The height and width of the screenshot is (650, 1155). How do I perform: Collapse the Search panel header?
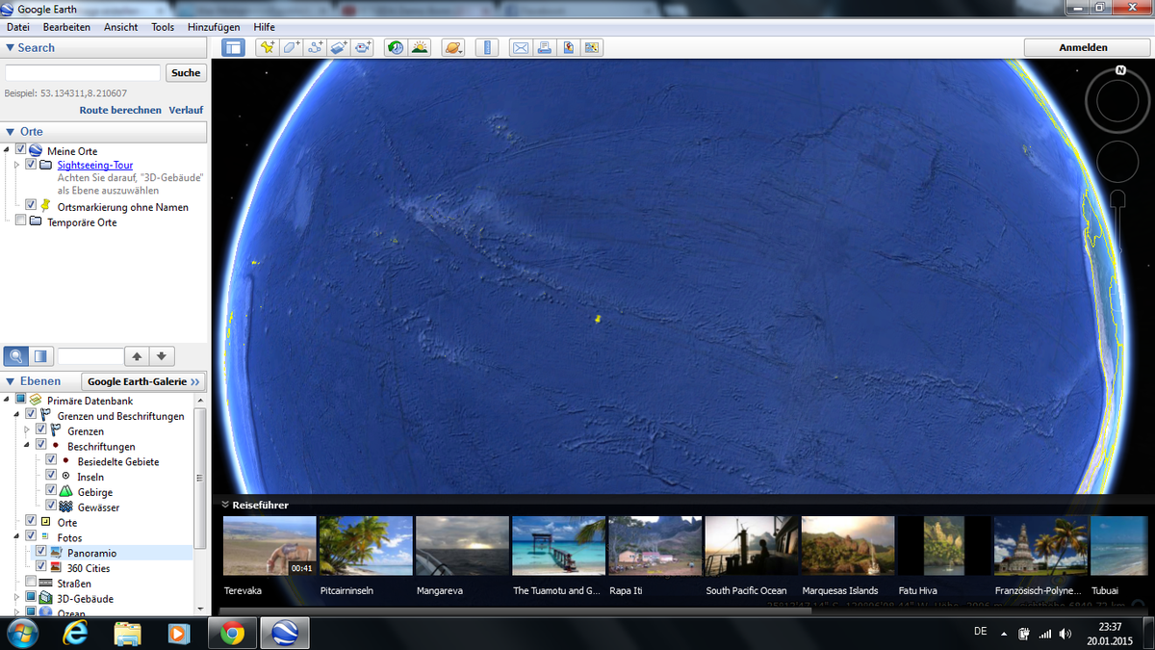pos(104,47)
